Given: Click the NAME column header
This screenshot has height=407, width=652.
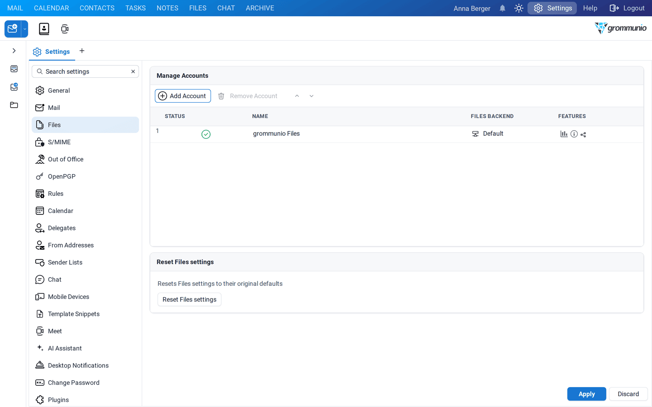Looking at the screenshot, I should (x=260, y=116).
